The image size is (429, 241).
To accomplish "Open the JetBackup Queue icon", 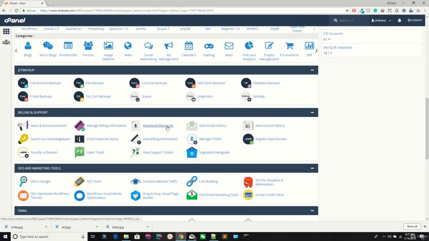I will pyautogui.click(x=134, y=96).
